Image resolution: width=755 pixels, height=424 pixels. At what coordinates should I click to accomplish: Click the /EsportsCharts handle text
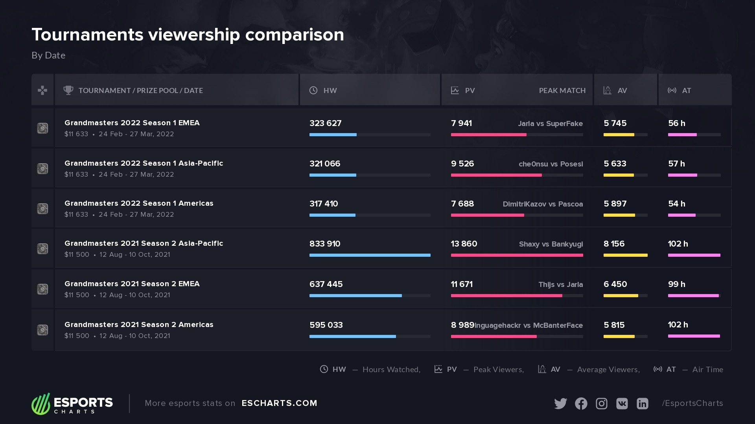tap(692, 403)
